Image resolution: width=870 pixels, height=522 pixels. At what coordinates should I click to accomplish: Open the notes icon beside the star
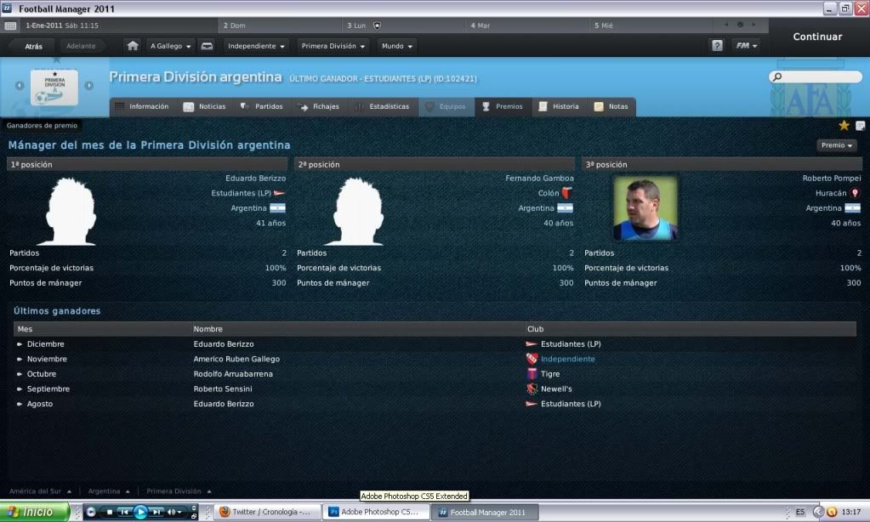pyautogui.click(x=861, y=125)
